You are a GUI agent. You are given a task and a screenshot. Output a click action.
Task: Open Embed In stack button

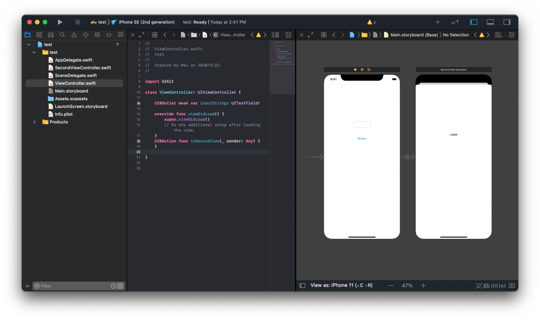pyautogui.click(x=512, y=286)
